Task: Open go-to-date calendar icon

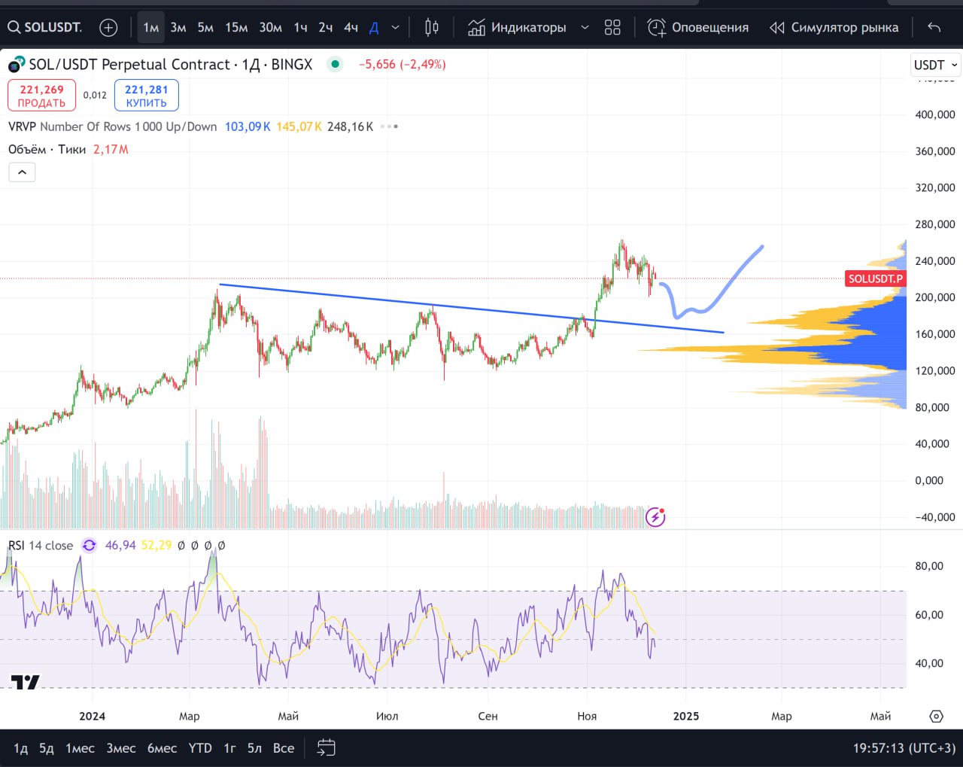Action: pos(326,748)
